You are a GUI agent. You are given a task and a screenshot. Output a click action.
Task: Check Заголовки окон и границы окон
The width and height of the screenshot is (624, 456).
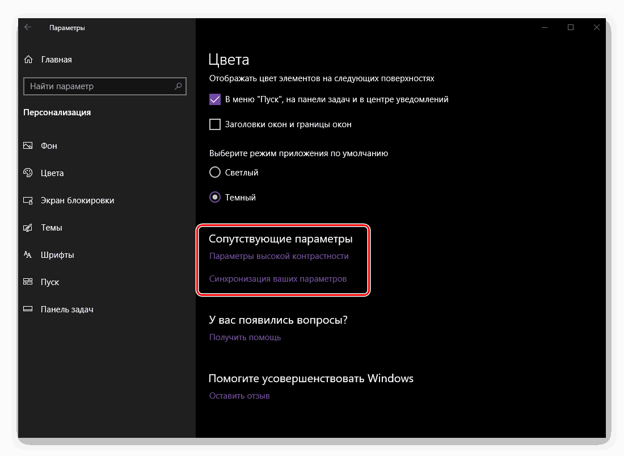point(215,124)
